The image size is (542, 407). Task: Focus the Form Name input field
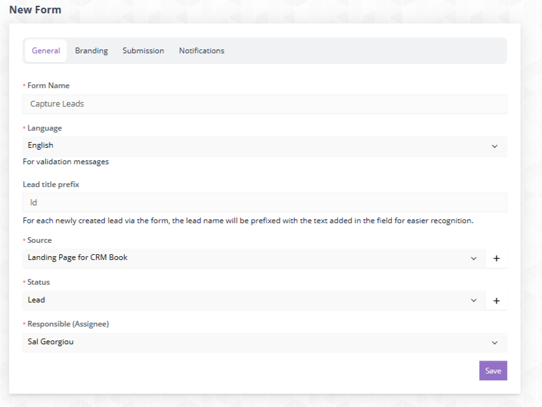coord(265,104)
